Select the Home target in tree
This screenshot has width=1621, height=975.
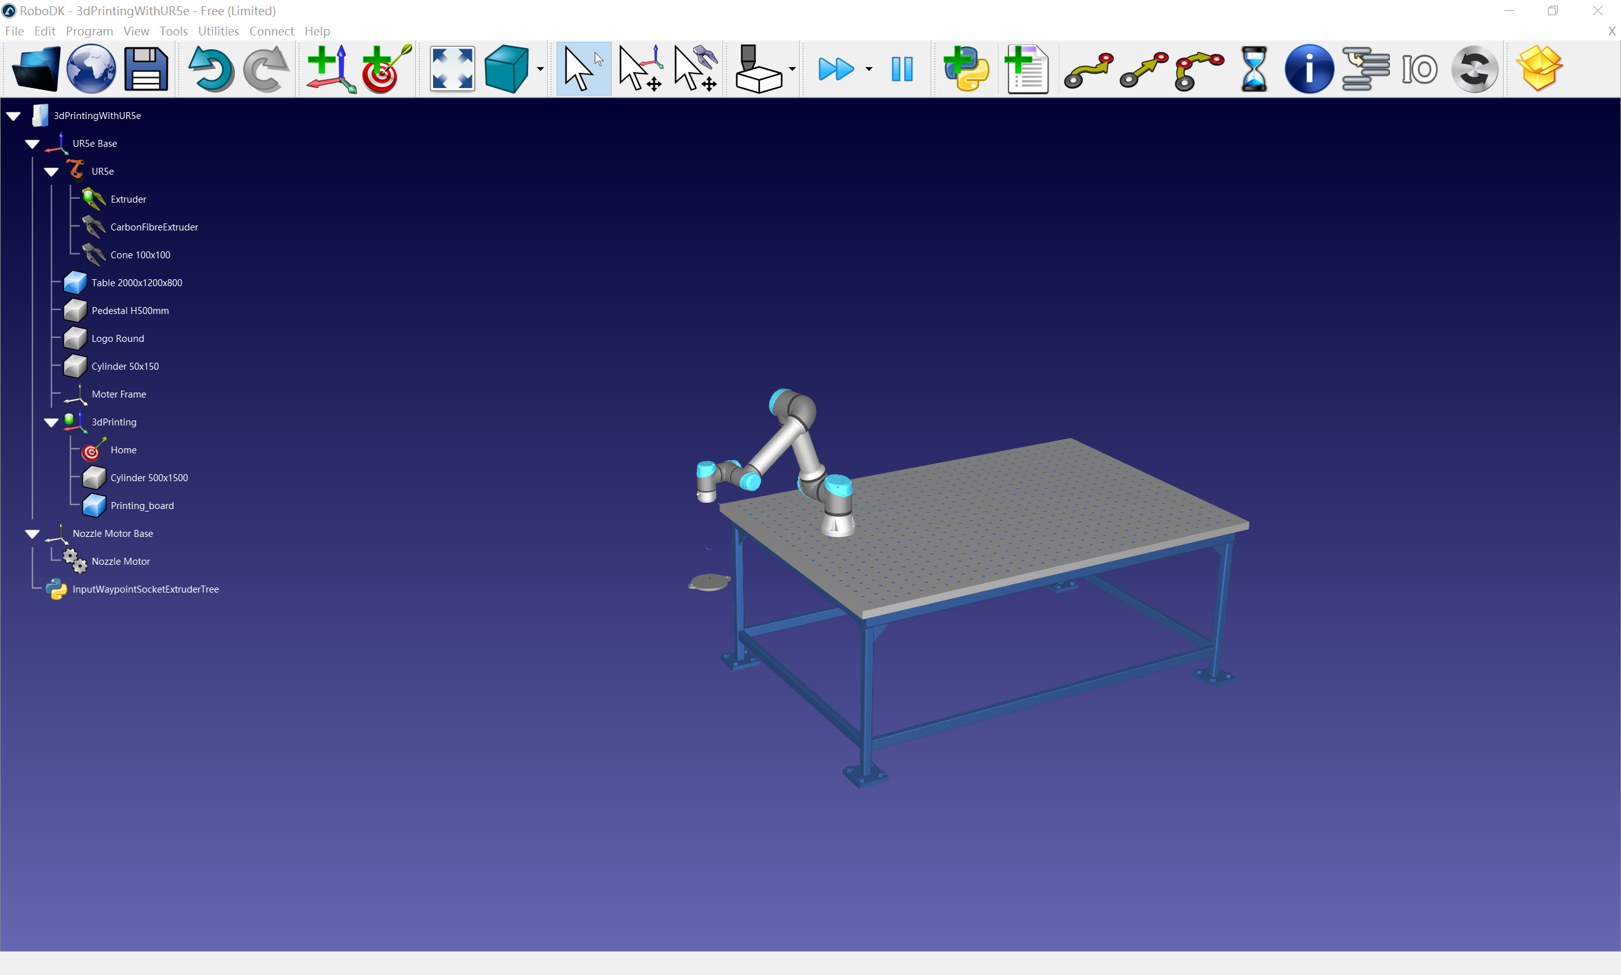click(123, 450)
